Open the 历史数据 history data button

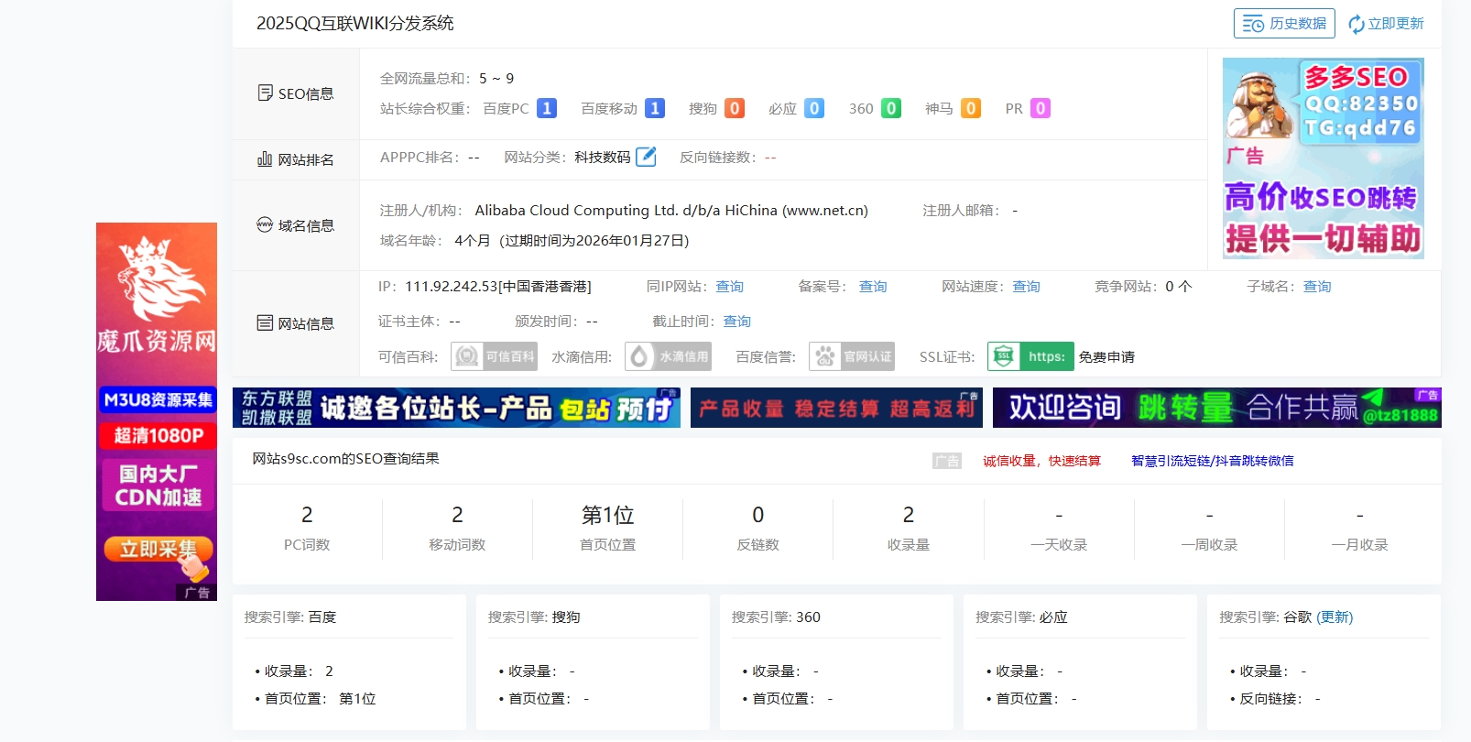coord(1284,24)
